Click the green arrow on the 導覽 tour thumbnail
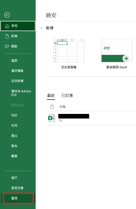This screenshot has height=209, width=136. point(126,58)
